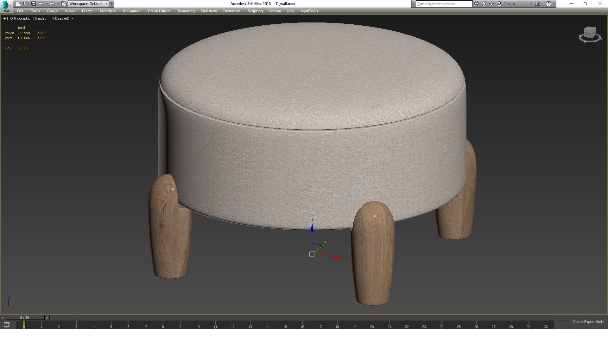Viewport: 608px width, 353px height.
Task: Expand the InfoCenter arrow beside search box
Action: pyautogui.click(x=413, y=4)
